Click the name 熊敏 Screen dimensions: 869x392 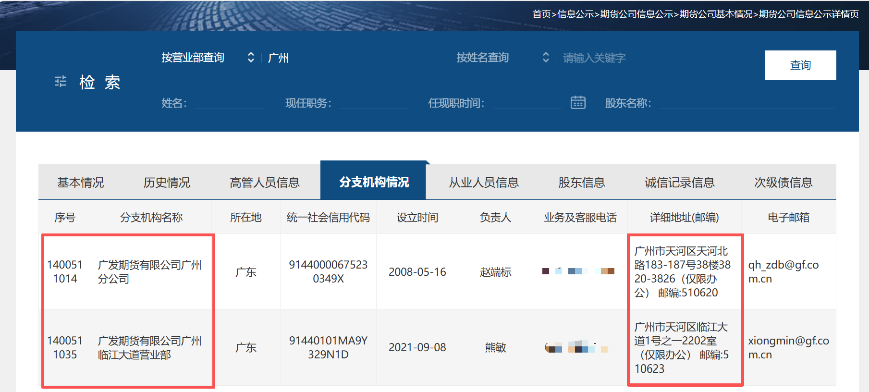tap(495, 347)
